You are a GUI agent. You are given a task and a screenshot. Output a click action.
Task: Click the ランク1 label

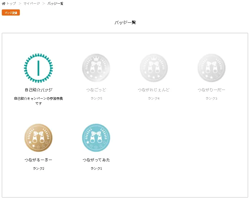[x=96, y=169]
